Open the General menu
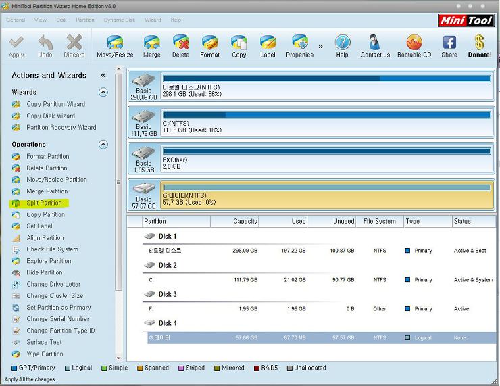The image size is (500, 386). point(16,20)
